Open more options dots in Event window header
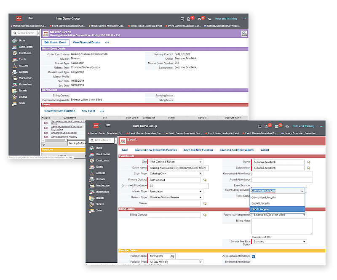Viewport: 337px width, 280px height. tap(321, 126)
